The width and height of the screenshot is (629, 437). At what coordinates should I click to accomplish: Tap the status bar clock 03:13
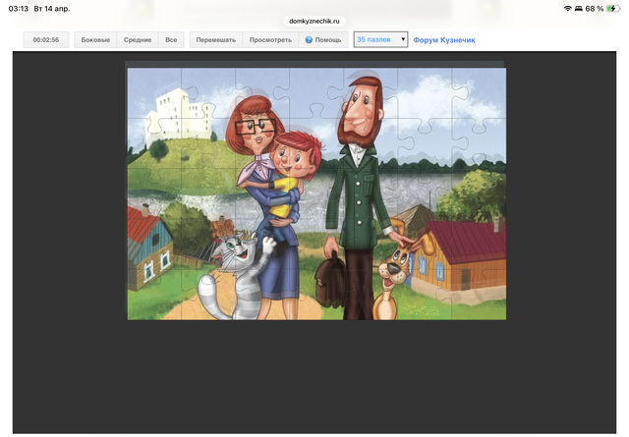click(18, 8)
